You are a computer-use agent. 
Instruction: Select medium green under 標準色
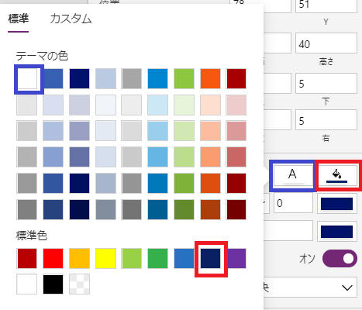[158, 259]
